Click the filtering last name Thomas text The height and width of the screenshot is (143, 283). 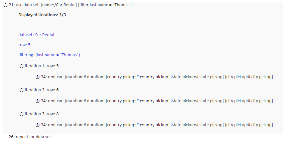49,55
